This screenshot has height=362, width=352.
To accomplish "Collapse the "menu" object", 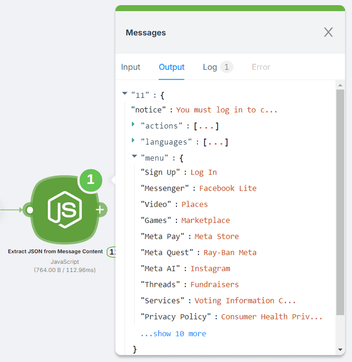I will click(x=134, y=157).
